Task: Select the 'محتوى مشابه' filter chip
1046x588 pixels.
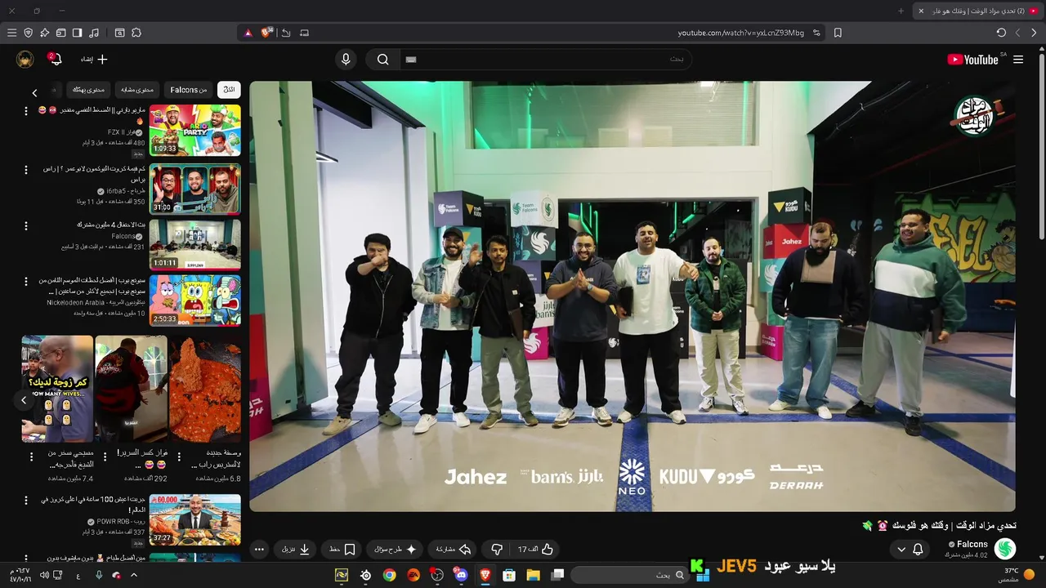Action: tap(137, 90)
